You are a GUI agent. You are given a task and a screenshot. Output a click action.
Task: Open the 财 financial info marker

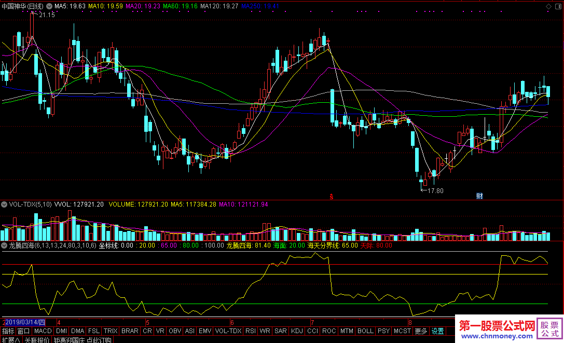(479, 196)
